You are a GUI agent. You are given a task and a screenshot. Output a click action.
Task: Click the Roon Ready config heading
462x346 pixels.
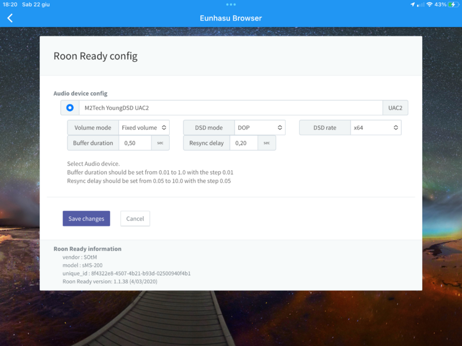click(x=95, y=56)
